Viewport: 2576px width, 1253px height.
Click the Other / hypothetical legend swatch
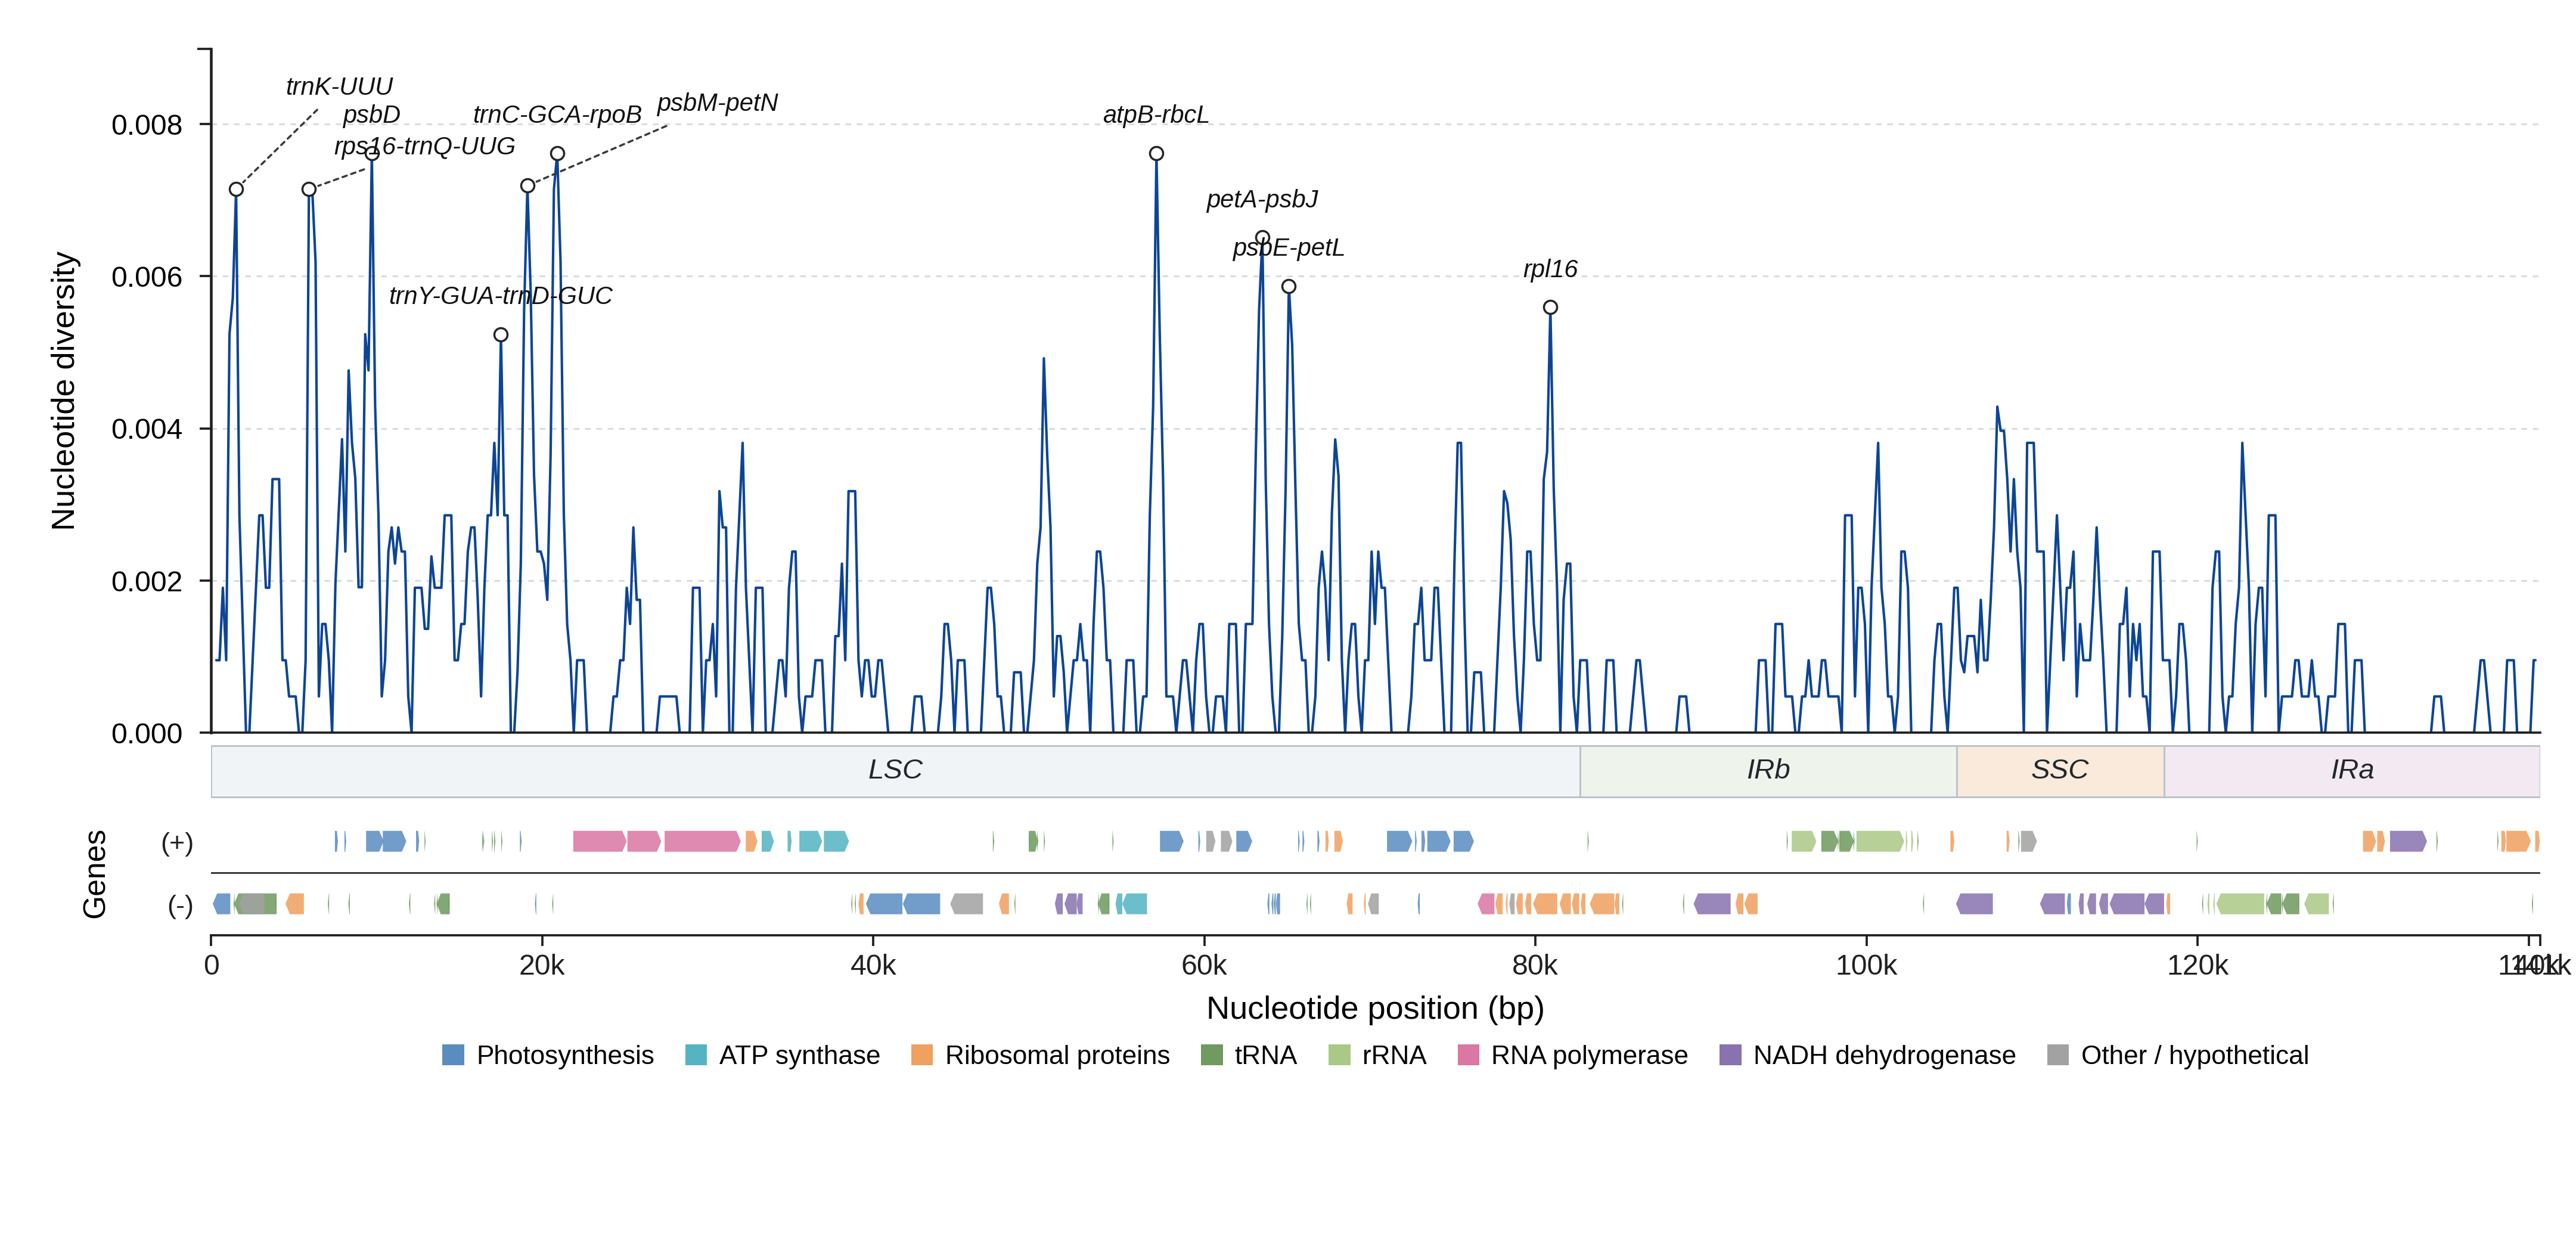[x=2058, y=1055]
